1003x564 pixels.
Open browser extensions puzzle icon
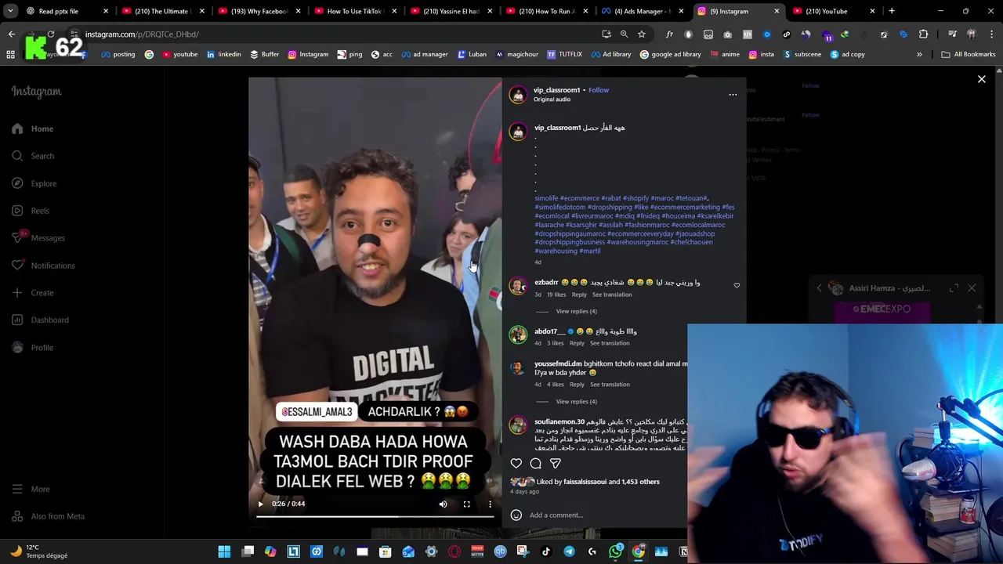pos(923,34)
